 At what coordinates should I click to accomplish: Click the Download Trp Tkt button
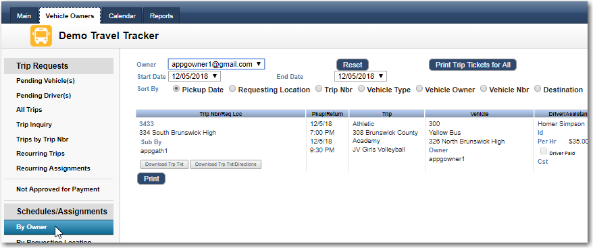coord(164,164)
